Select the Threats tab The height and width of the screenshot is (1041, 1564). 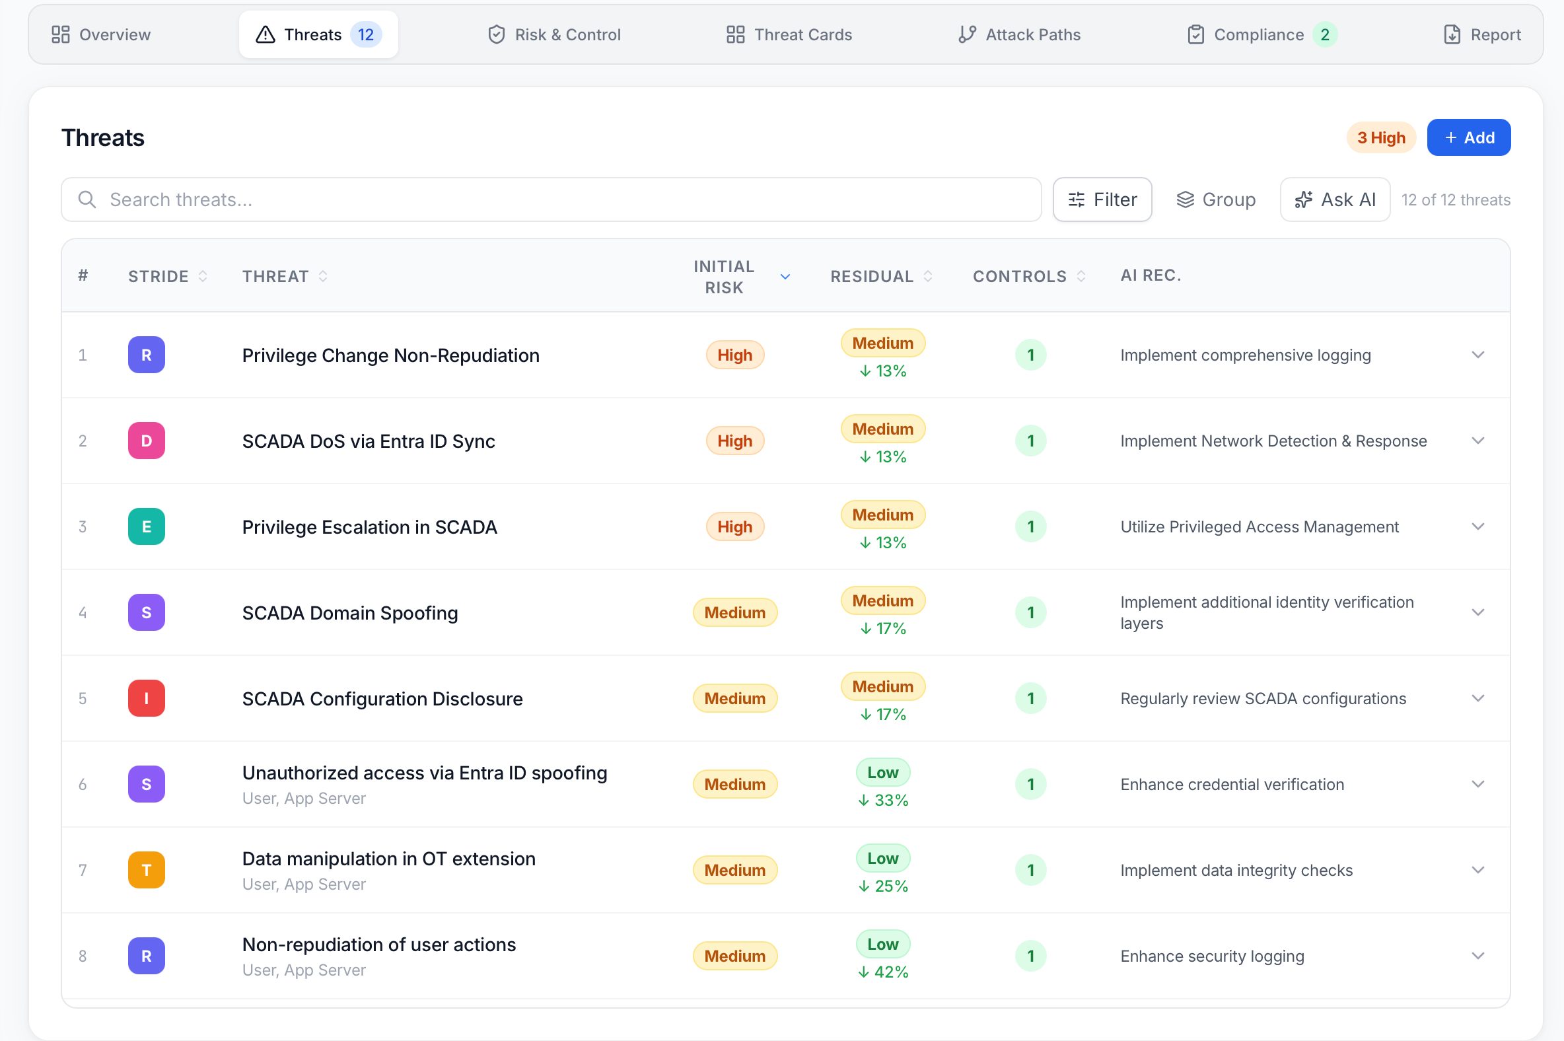pyautogui.click(x=318, y=34)
